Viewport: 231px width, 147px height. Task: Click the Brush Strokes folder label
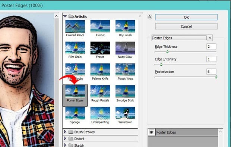[84, 132]
